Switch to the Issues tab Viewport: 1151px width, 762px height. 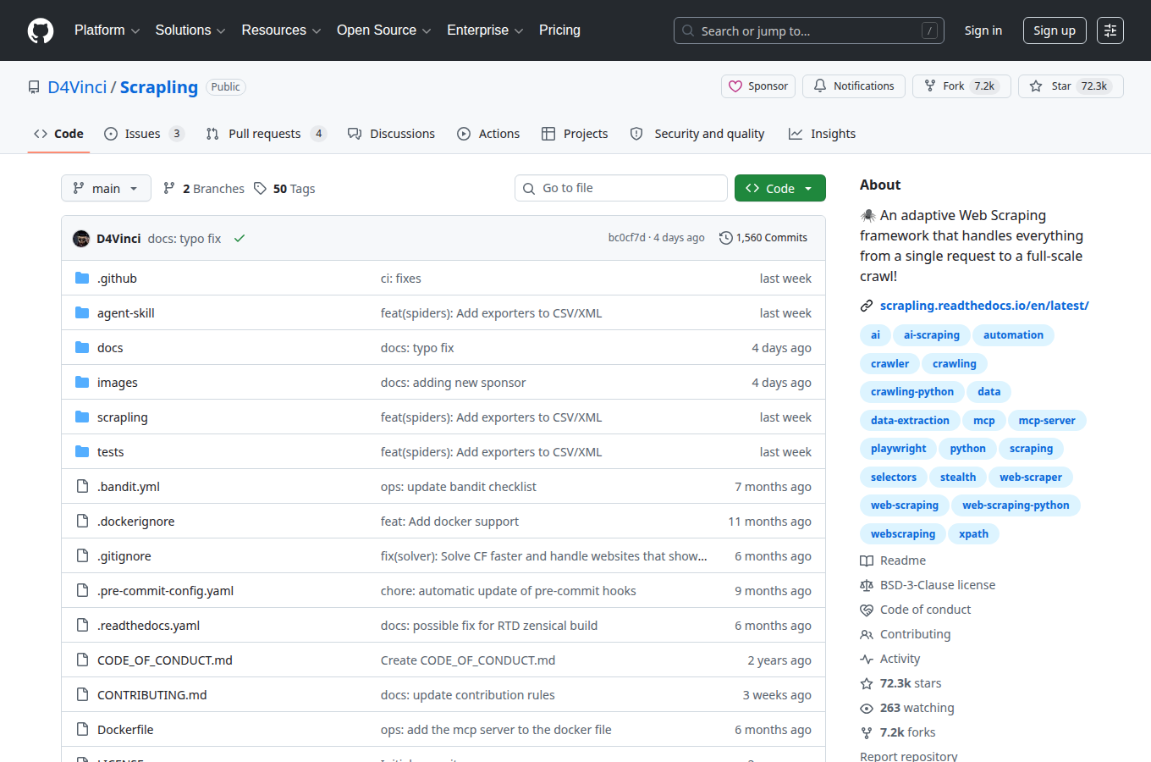pos(144,134)
